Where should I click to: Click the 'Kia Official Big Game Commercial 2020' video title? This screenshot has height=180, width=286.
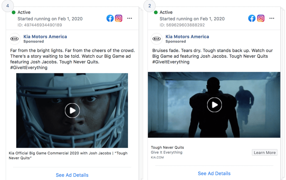pos(68,155)
